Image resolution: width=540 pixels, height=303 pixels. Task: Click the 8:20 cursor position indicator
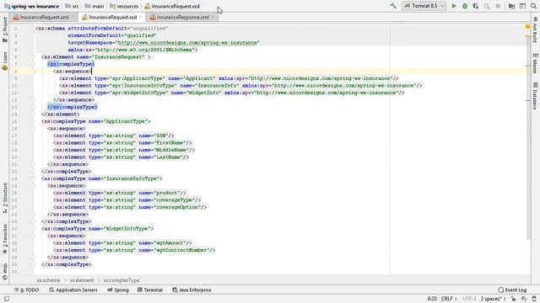[x=432, y=299]
